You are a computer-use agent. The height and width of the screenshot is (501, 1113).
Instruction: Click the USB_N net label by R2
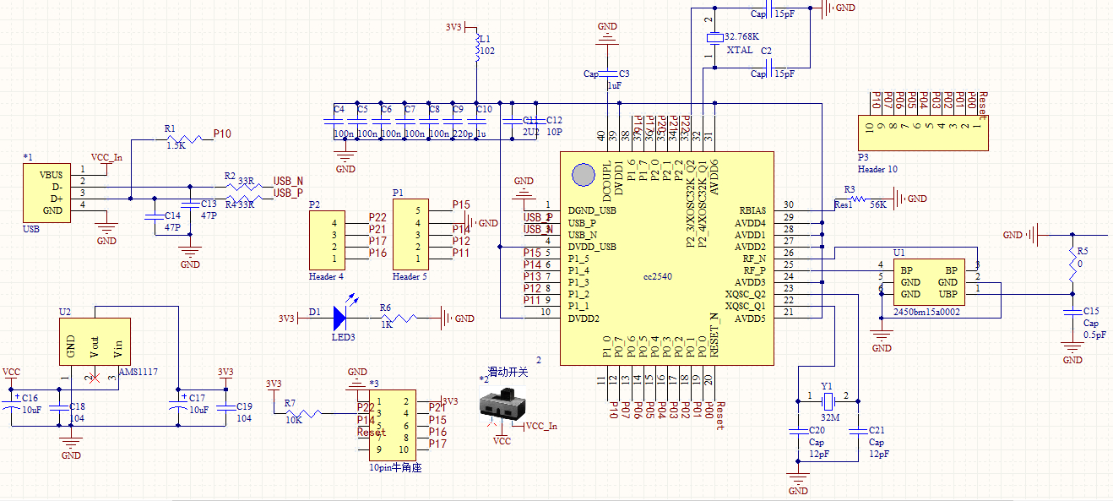(x=288, y=182)
